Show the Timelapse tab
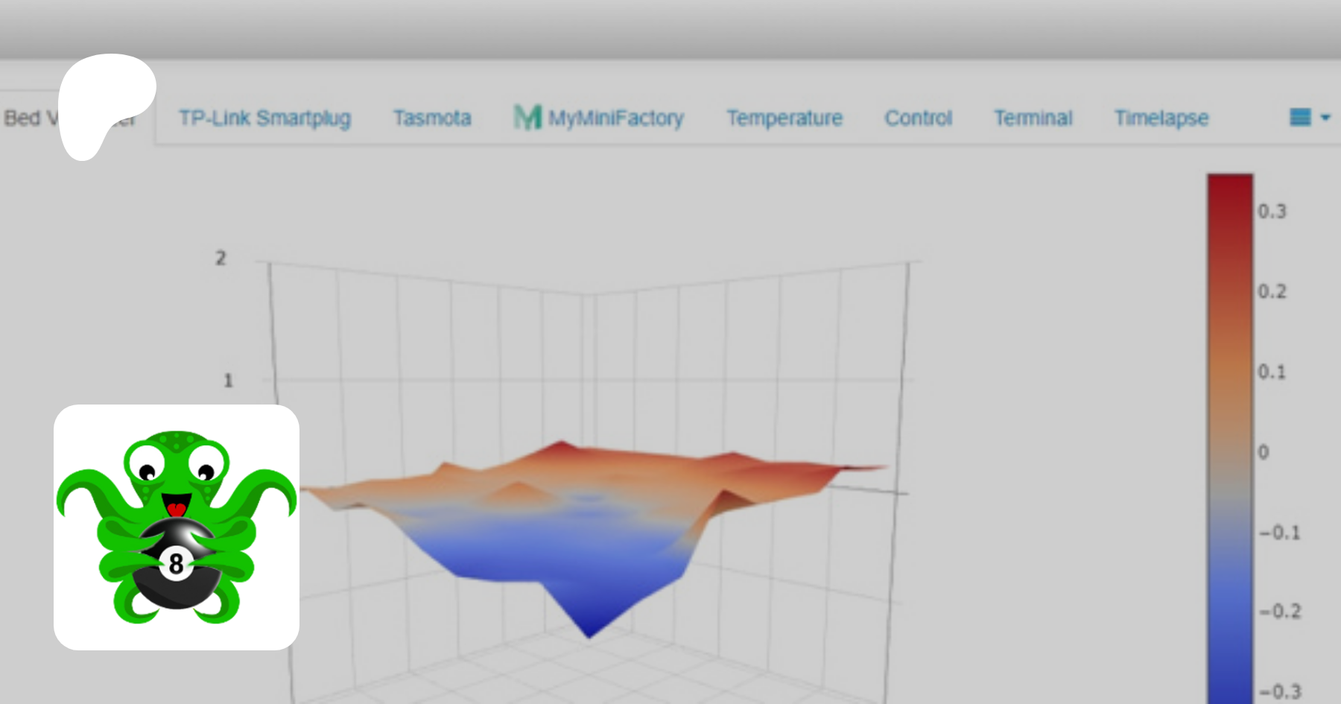 click(1161, 118)
